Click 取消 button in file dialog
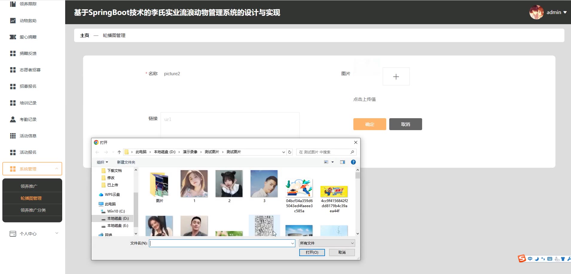 [342, 253]
